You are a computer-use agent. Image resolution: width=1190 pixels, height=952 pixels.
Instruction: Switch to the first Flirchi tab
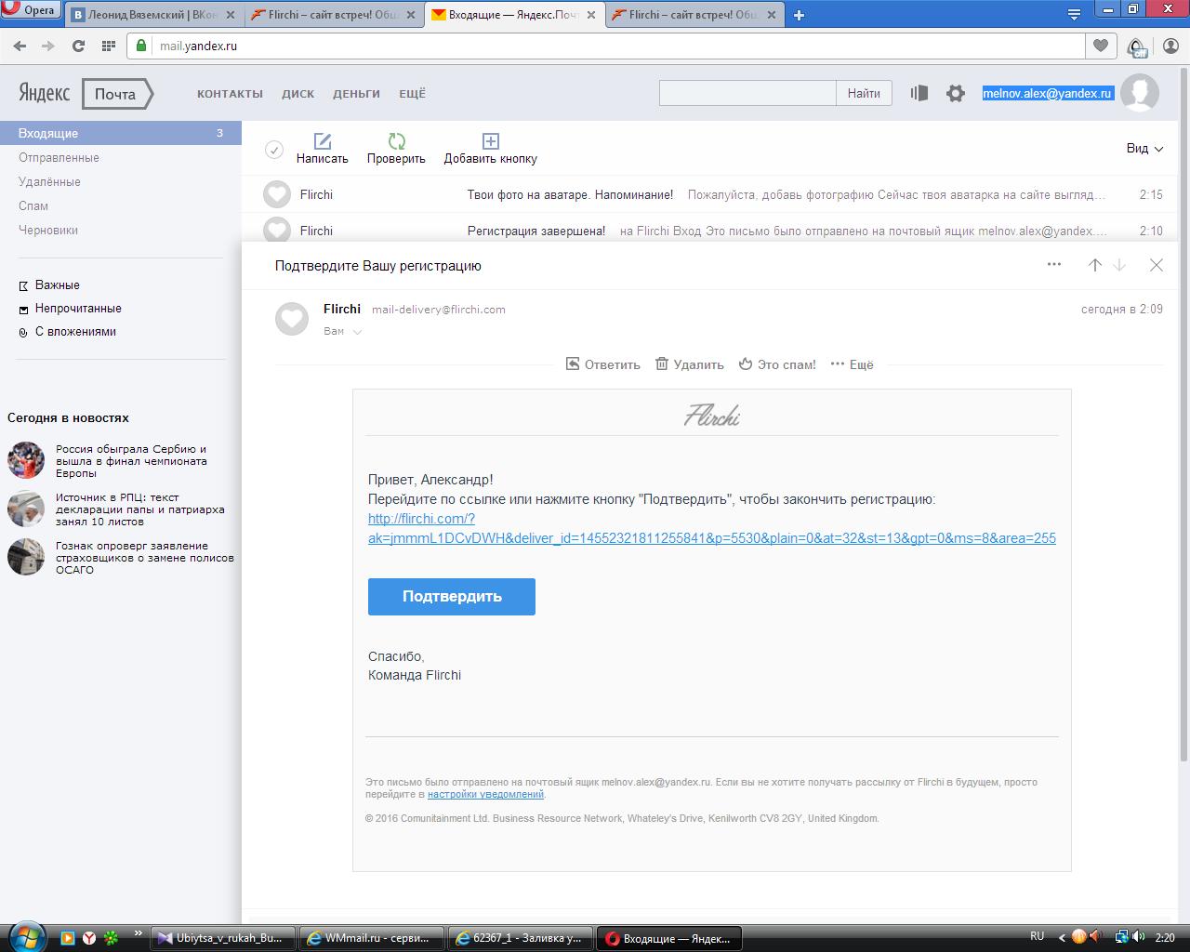(x=335, y=15)
